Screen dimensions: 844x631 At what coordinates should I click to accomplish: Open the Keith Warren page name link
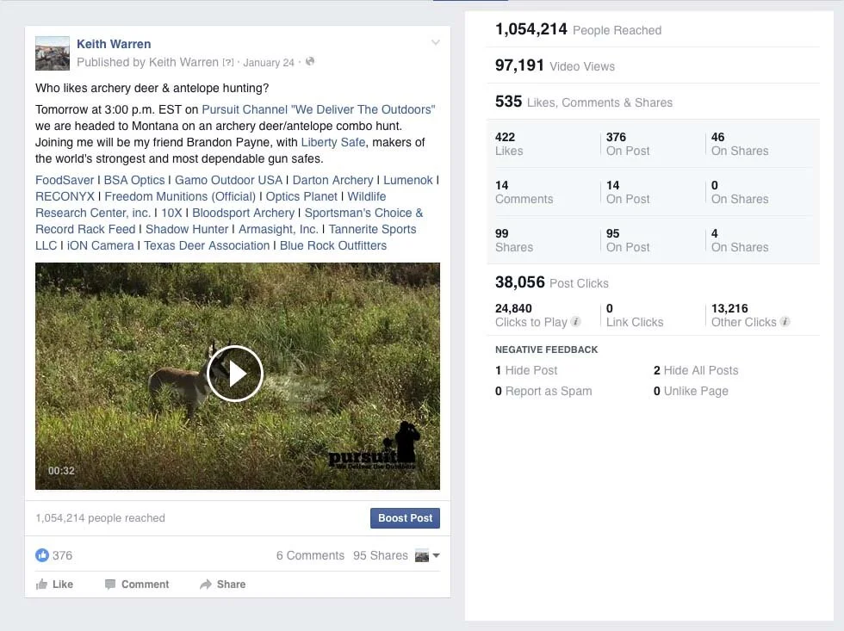114,44
